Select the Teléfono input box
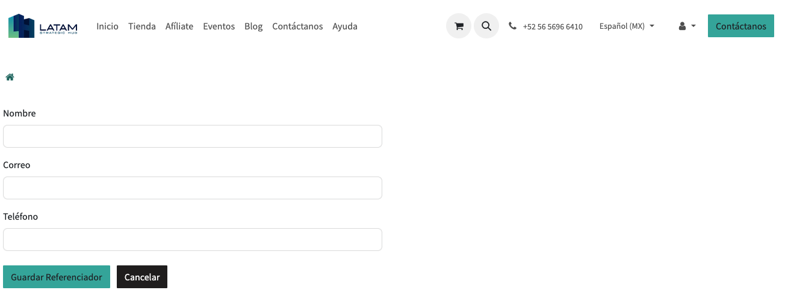The image size is (785, 296). [x=193, y=240]
